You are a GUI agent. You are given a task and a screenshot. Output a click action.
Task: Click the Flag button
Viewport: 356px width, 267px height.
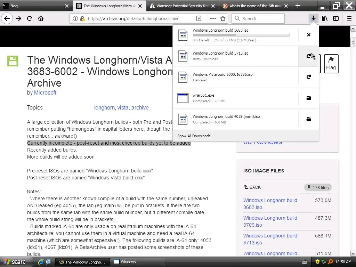tap(331, 64)
